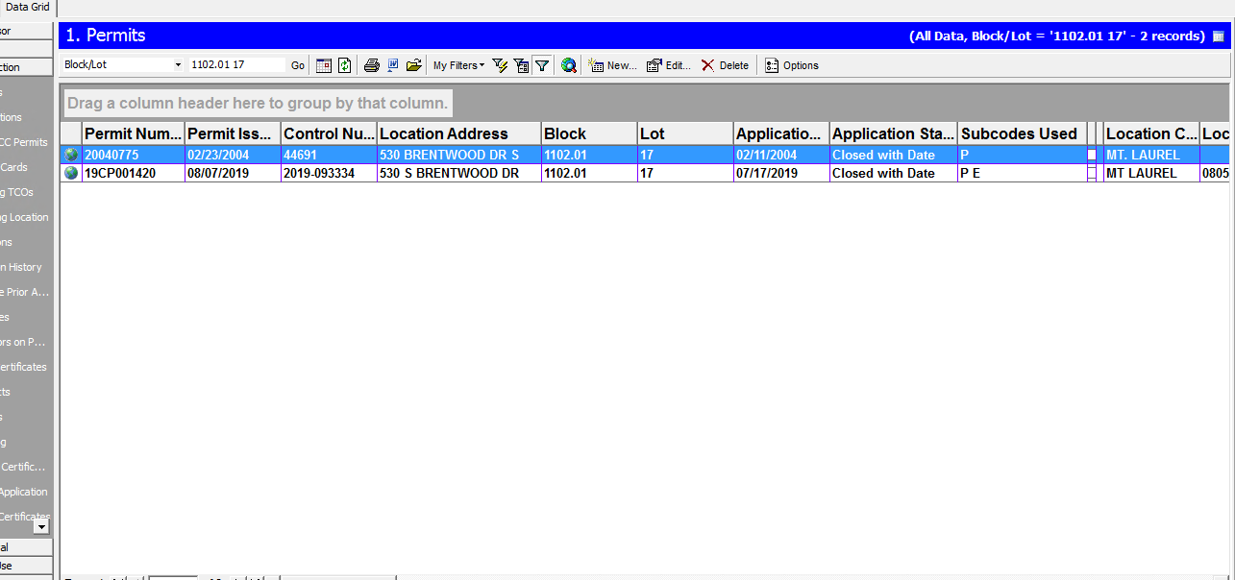Click globe icon for permit 20040775
Viewport: 1235px width, 580px height.
(x=71, y=155)
